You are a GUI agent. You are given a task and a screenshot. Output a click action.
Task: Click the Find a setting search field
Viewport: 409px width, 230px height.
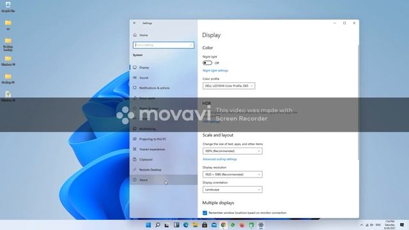click(x=164, y=45)
